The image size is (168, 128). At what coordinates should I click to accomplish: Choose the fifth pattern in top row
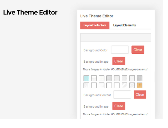point(117,78)
